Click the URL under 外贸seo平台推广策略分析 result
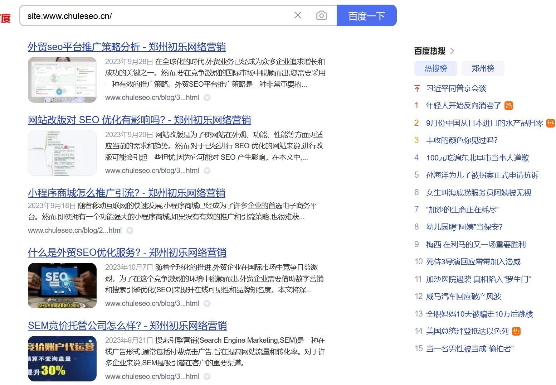 coord(152,97)
